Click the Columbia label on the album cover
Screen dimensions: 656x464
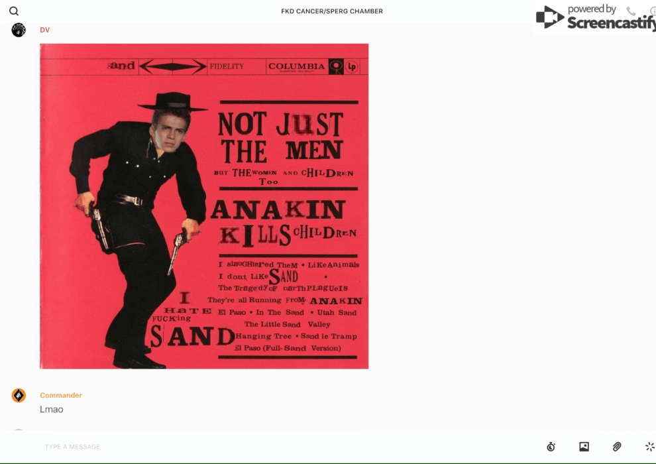click(x=296, y=66)
